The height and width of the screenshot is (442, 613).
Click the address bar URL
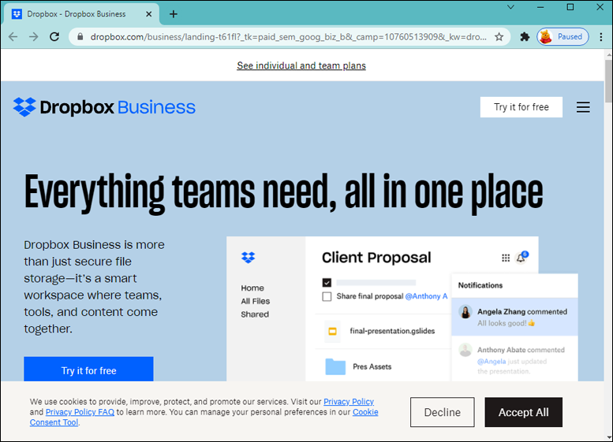(x=289, y=37)
